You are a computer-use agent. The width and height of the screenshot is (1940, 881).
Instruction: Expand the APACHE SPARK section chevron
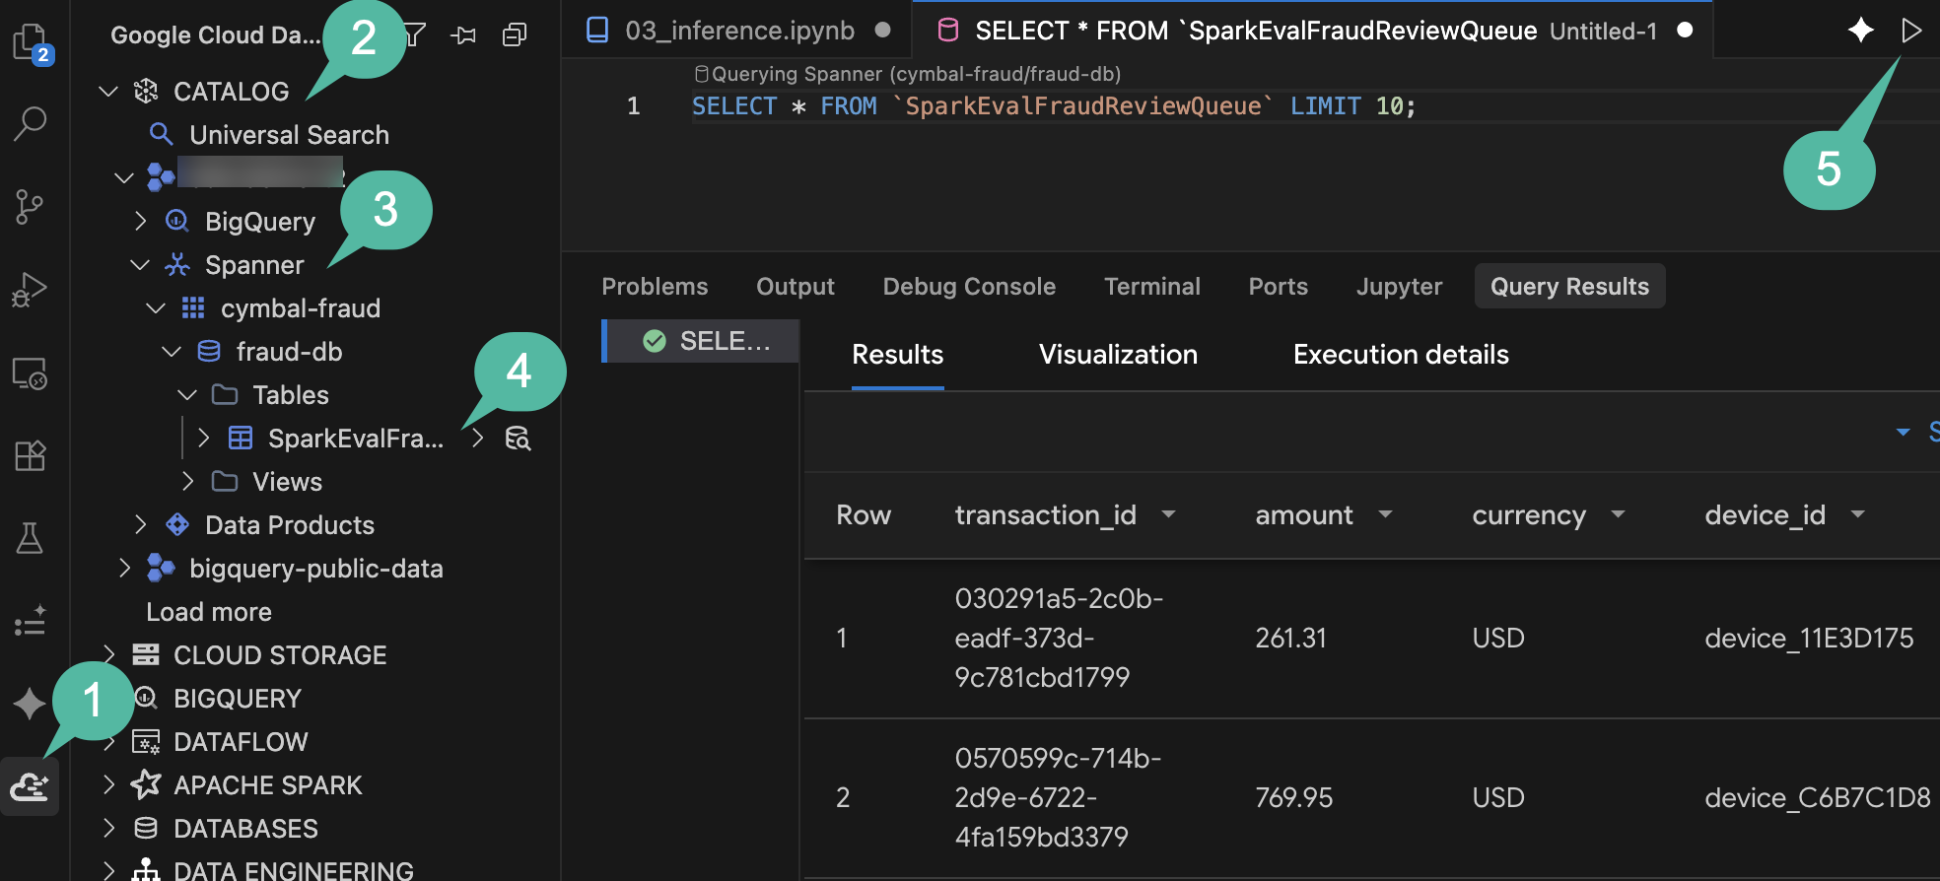pos(108,785)
